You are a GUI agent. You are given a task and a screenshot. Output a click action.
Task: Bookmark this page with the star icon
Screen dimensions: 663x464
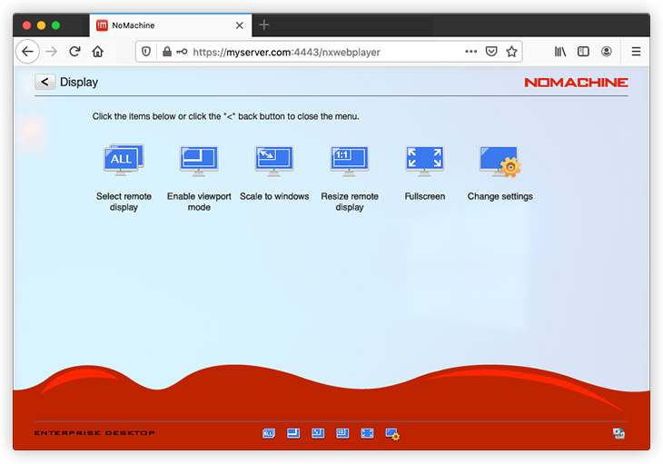[x=511, y=52]
